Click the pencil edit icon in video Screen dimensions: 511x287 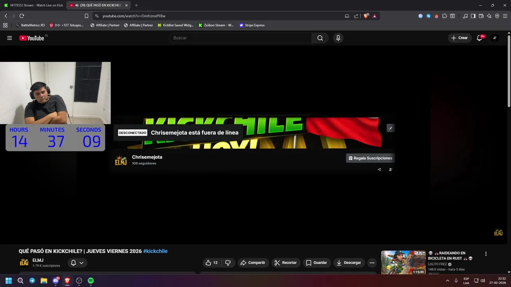[390, 128]
